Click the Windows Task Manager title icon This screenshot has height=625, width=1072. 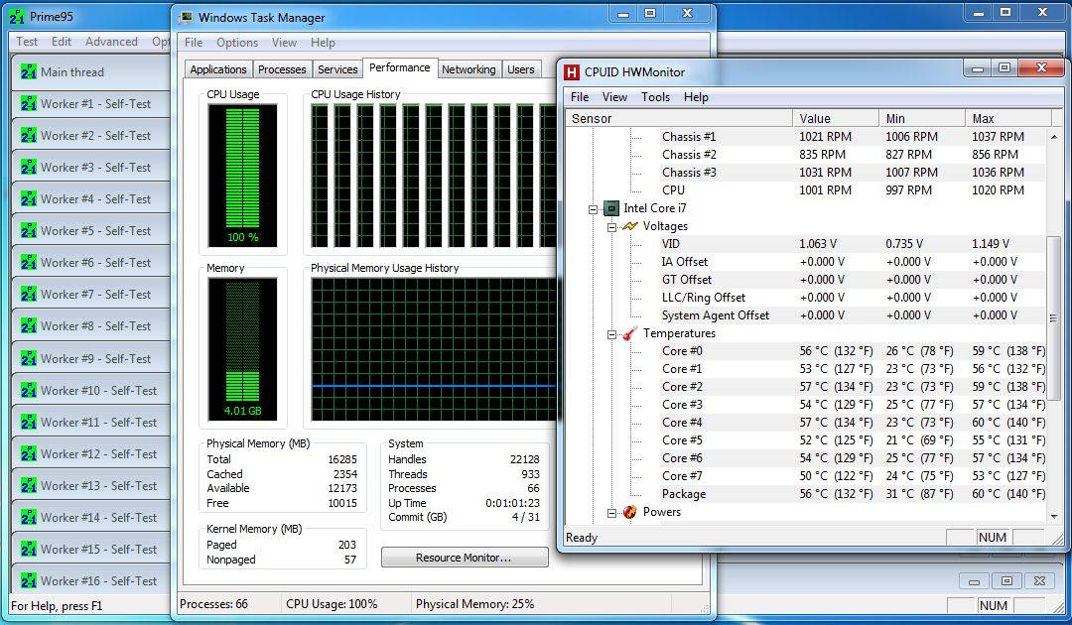[185, 17]
